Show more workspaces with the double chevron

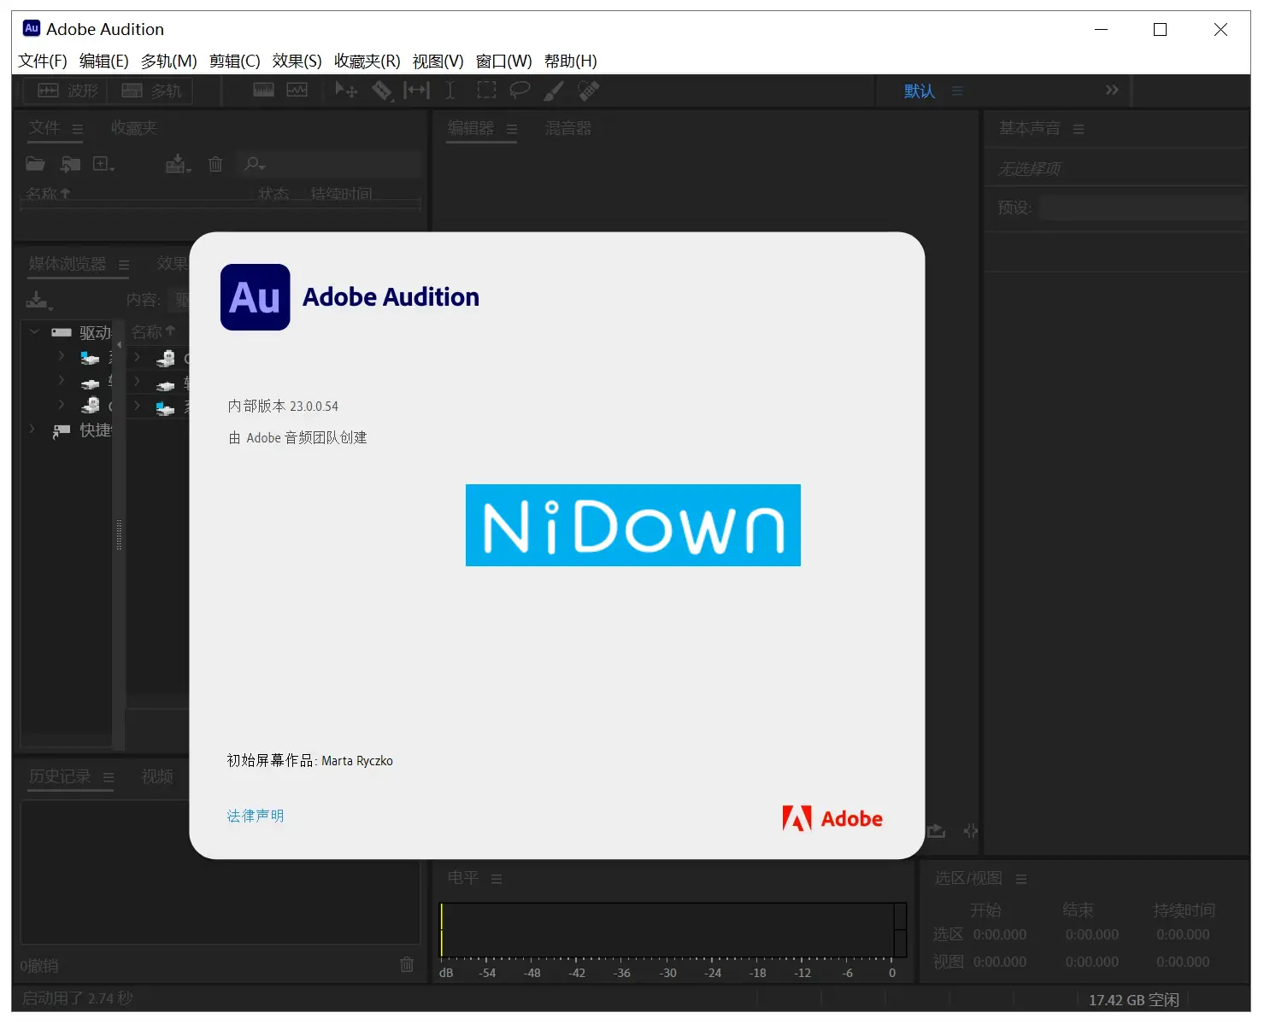pos(1112,90)
